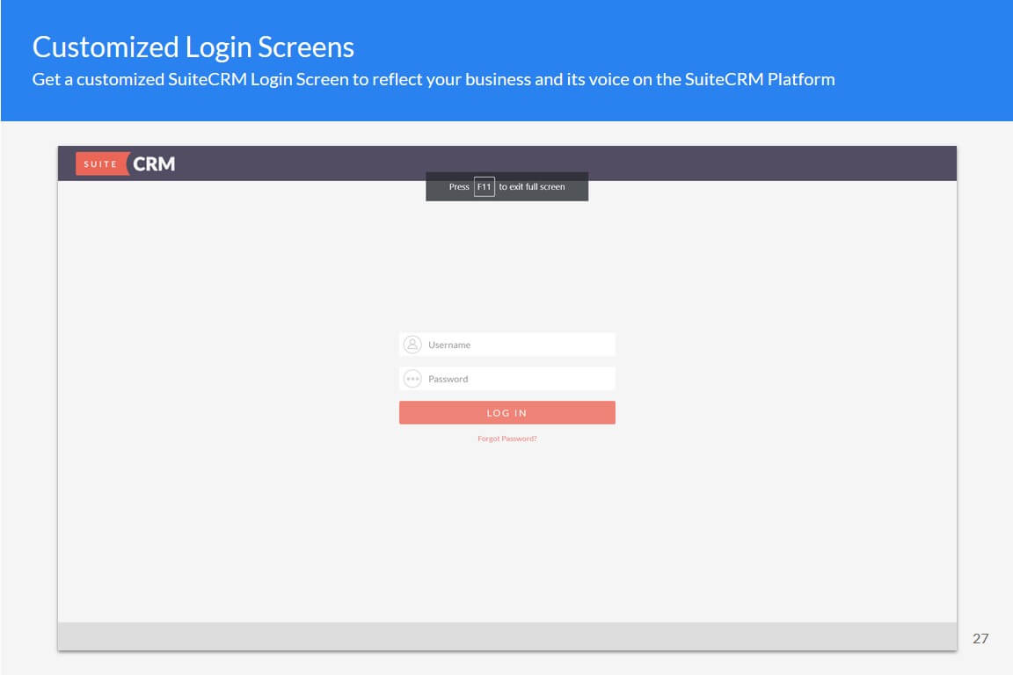Focus the Password input field
This screenshot has width=1013, height=675.
click(x=507, y=379)
